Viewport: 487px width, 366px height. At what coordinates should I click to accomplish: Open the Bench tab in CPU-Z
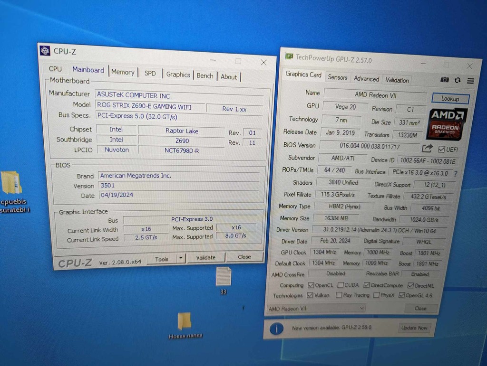[205, 76]
